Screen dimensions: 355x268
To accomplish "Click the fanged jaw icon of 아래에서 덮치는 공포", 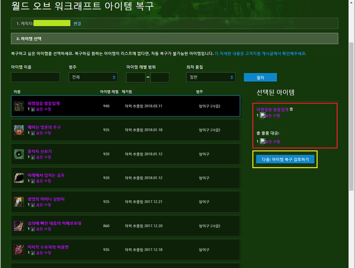I will point(19,178).
